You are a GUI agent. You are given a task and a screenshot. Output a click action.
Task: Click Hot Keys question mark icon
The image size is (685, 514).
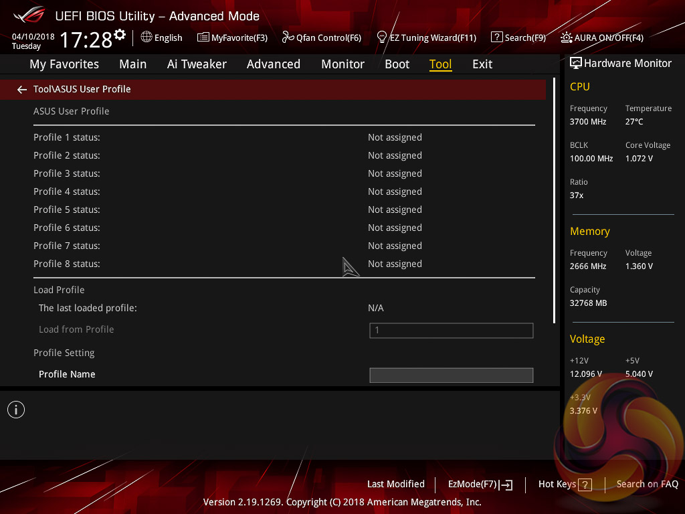tap(585, 485)
